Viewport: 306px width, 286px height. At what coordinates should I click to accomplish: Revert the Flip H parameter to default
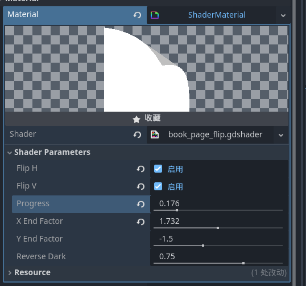pos(140,169)
